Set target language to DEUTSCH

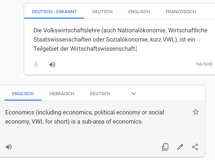coord(100,94)
